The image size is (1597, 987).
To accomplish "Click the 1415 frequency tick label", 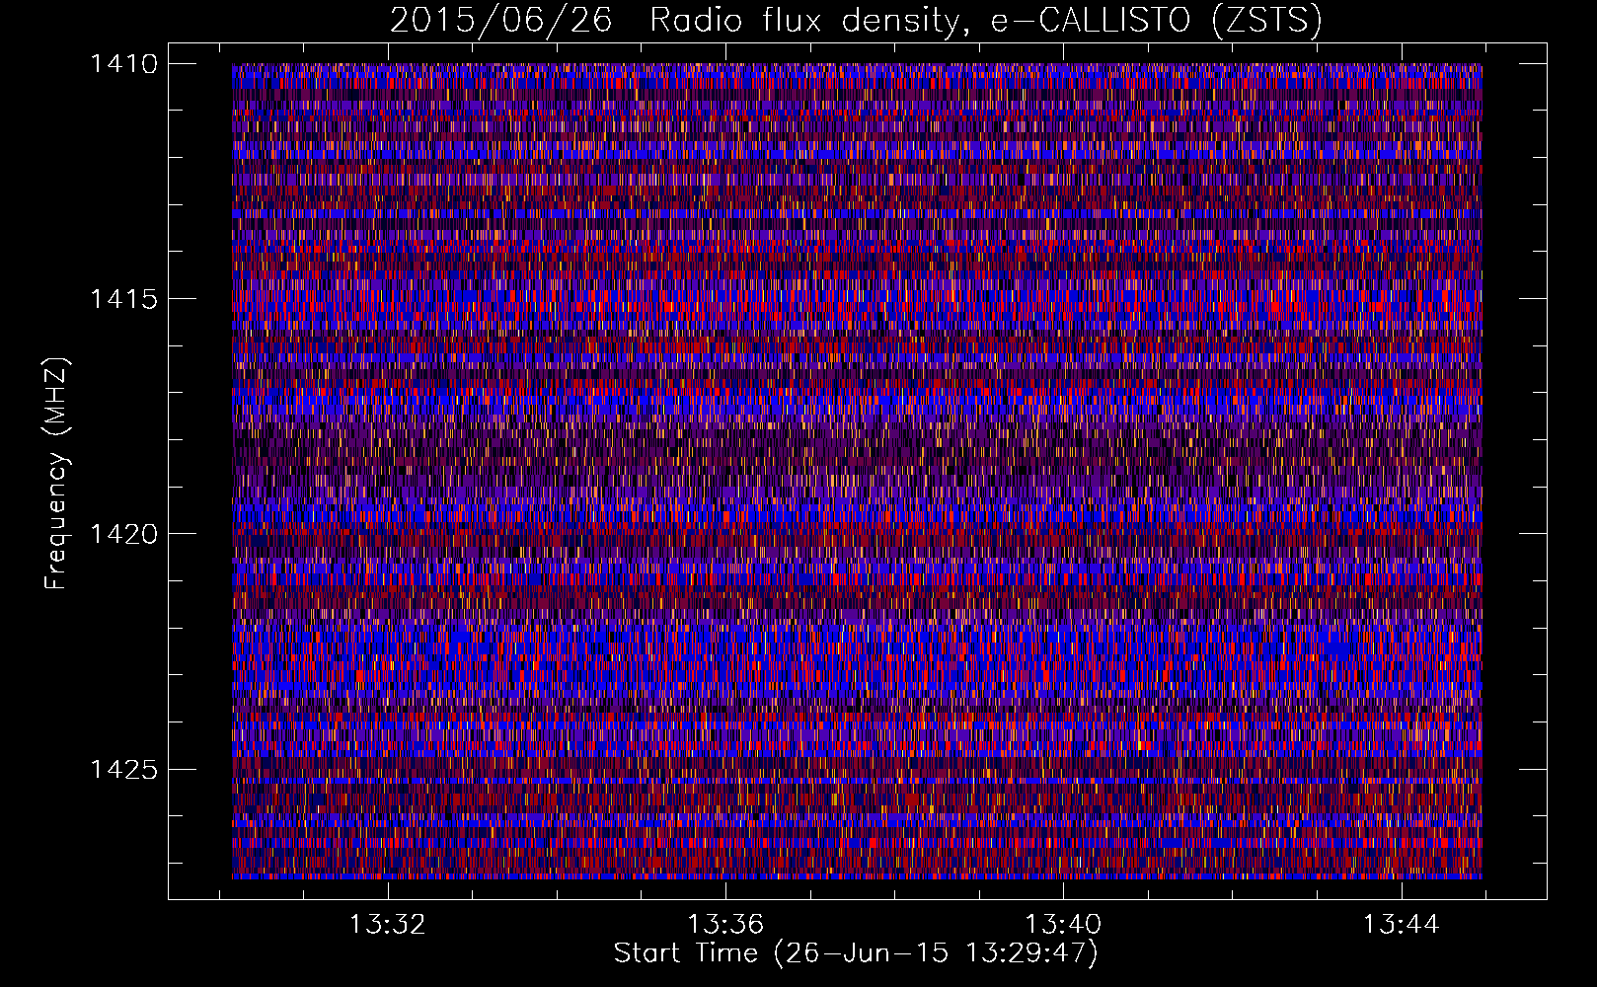I will pos(123,299).
